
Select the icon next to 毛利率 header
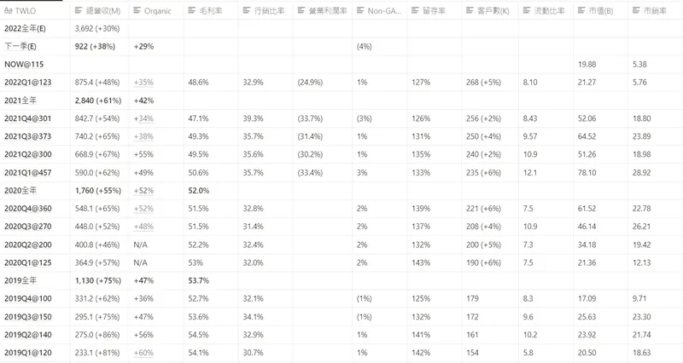[192, 10]
